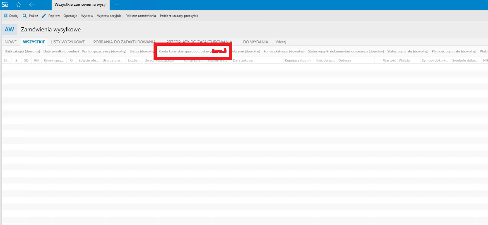488x225 pixels.
Task: Click the Se application logo
Action: [5, 5]
